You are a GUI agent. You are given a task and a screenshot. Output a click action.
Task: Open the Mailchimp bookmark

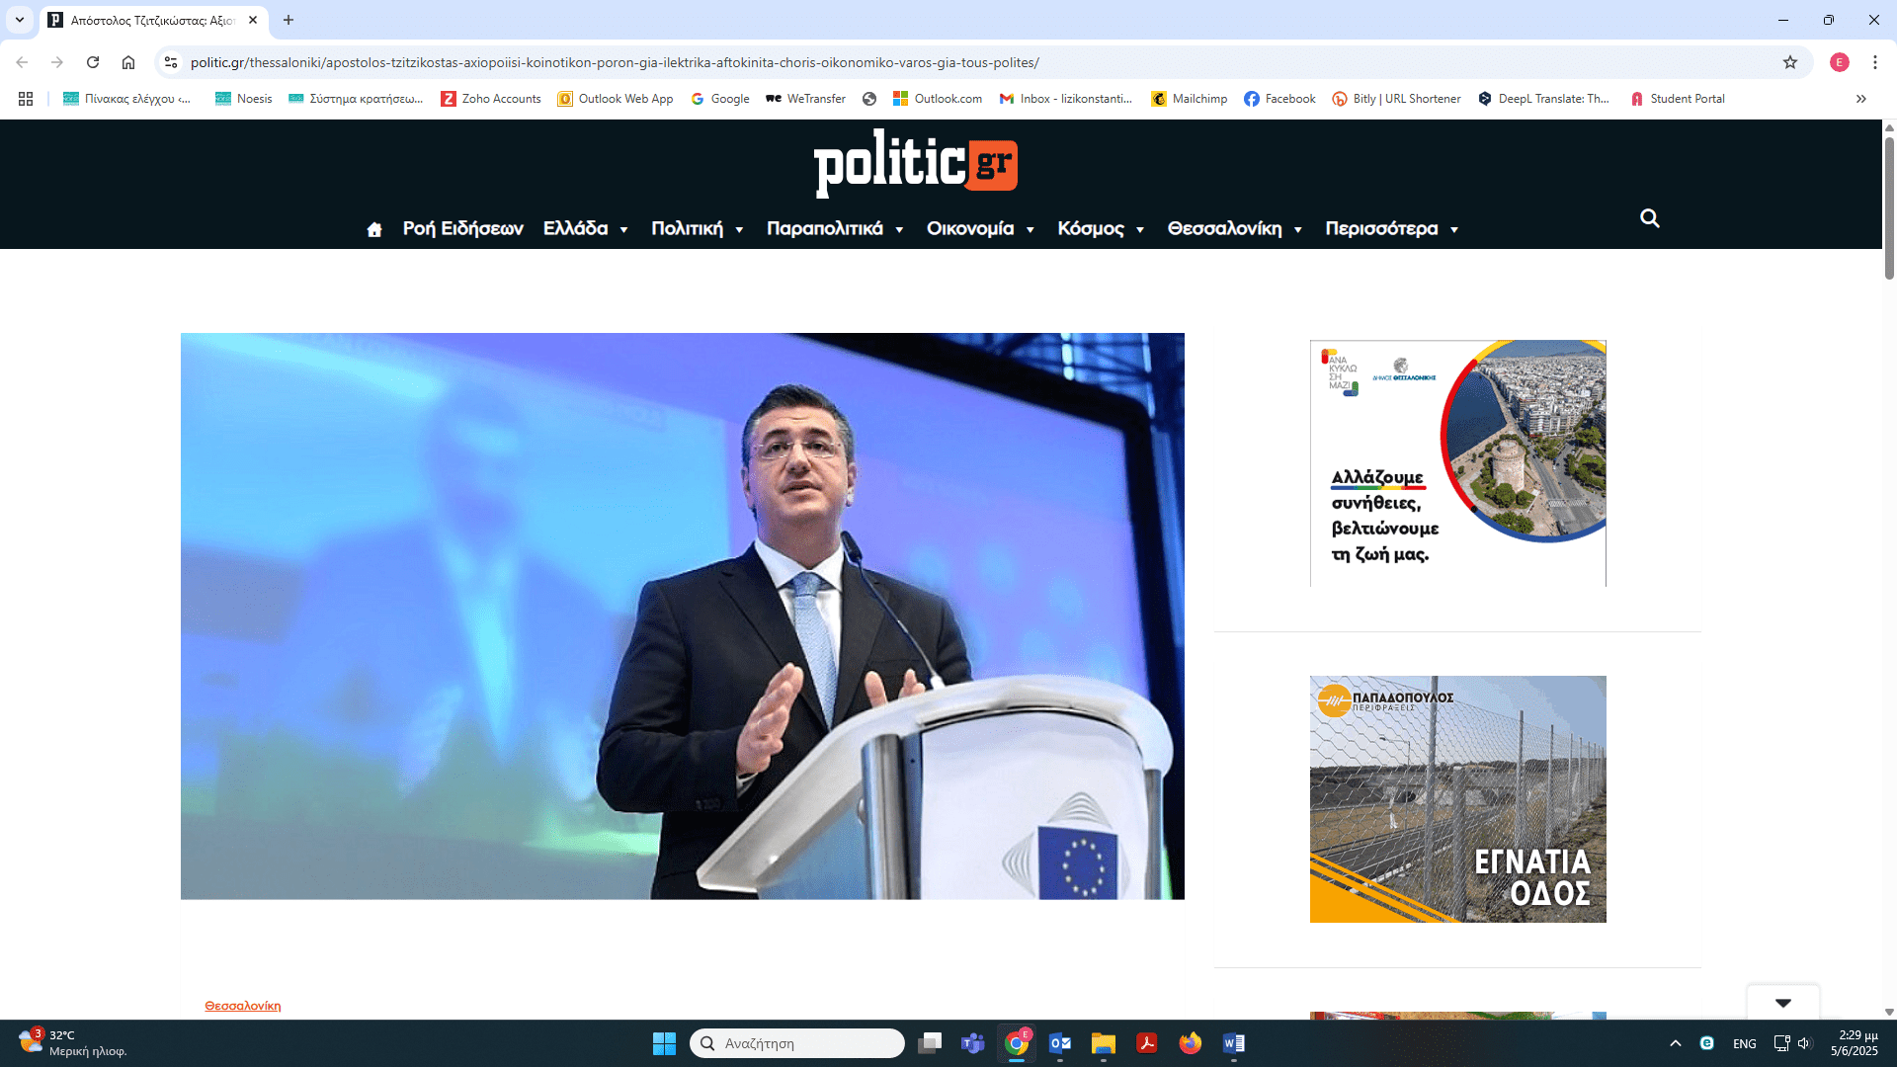[1190, 99]
